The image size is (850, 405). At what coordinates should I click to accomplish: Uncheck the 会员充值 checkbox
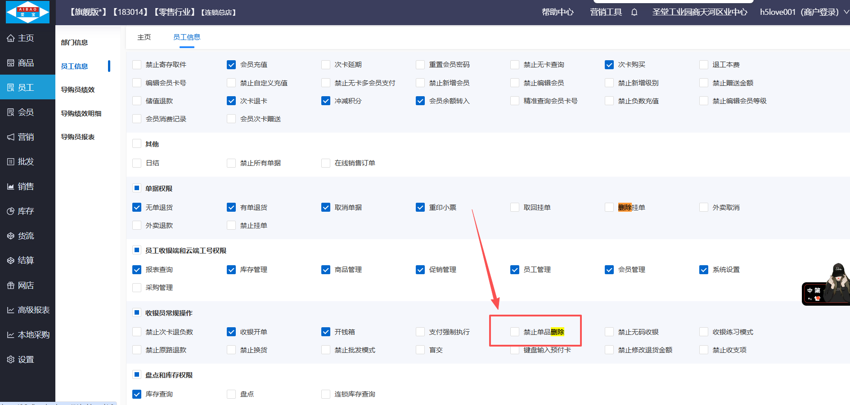(x=231, y=65)
